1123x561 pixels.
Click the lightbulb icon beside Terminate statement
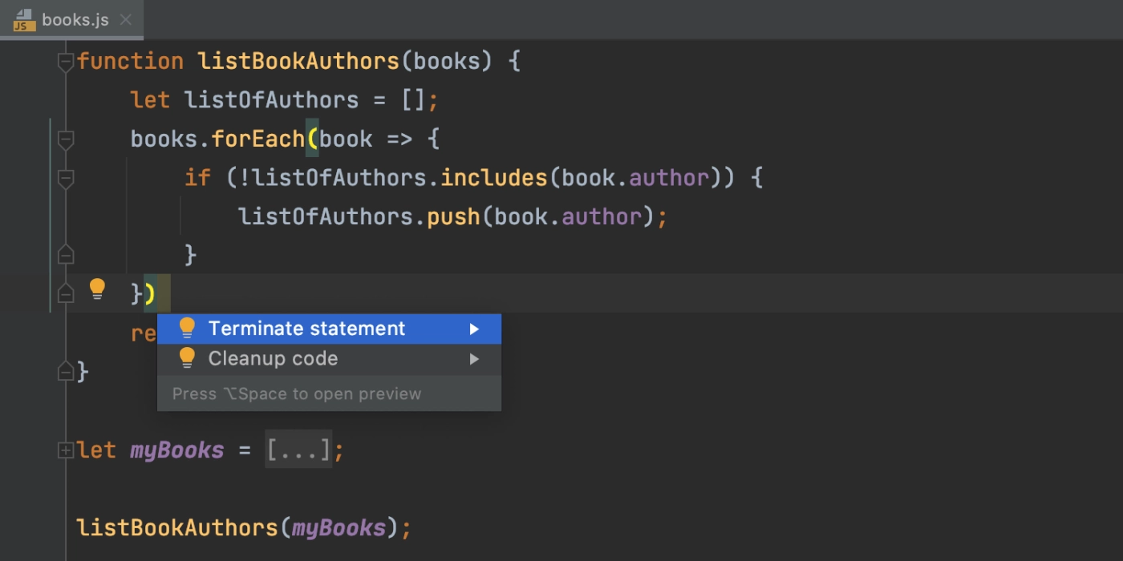pyautogui.click(x=187, y=329)
